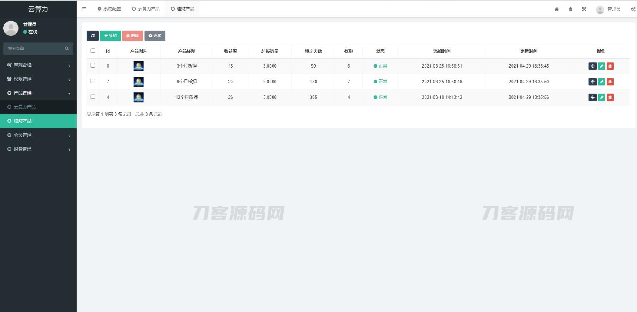Select the checkbox for row Id 8
Screen dimensions: 637x312
[x=93, y=65]
